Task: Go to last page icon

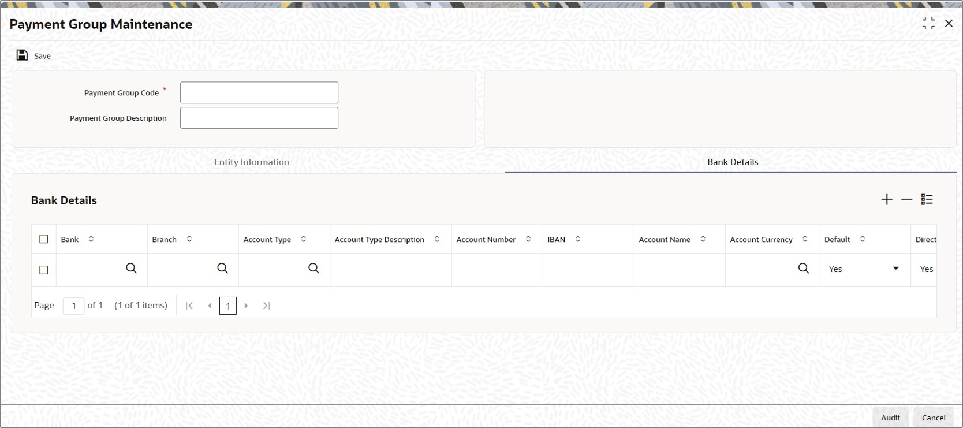Action: (267, 306)
